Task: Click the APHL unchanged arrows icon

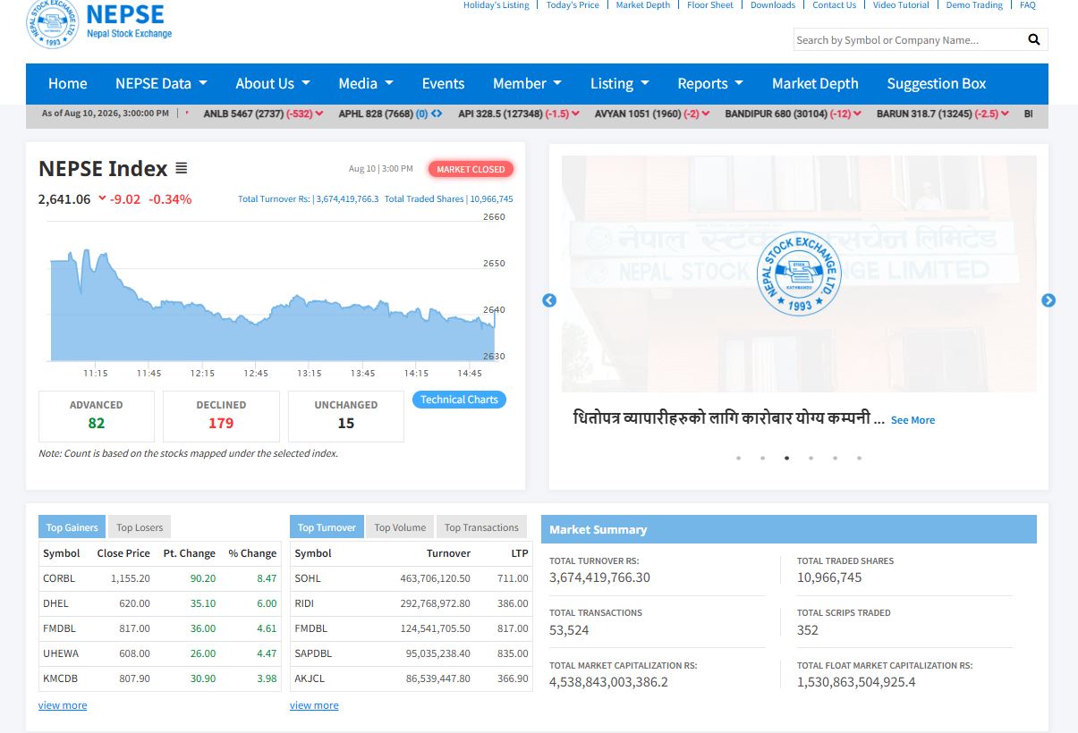Action: point(437,114)
